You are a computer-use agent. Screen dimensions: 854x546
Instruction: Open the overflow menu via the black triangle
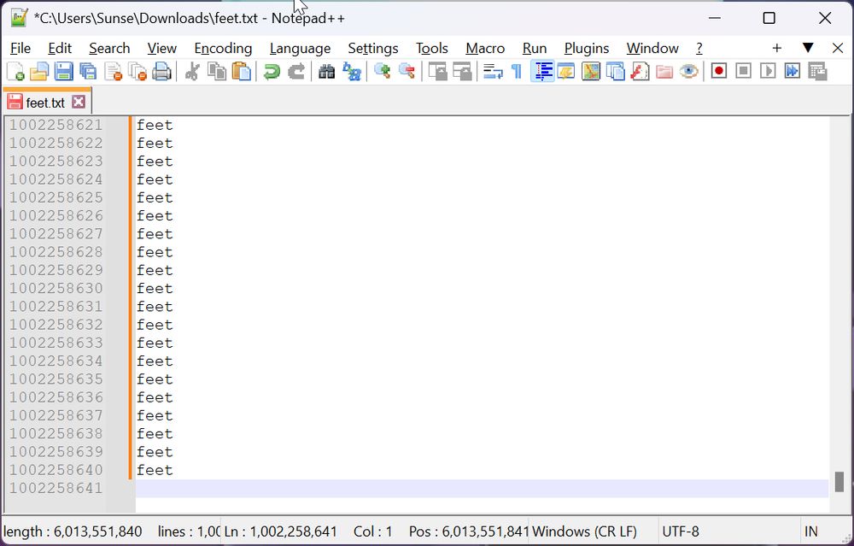coord(809,49)
